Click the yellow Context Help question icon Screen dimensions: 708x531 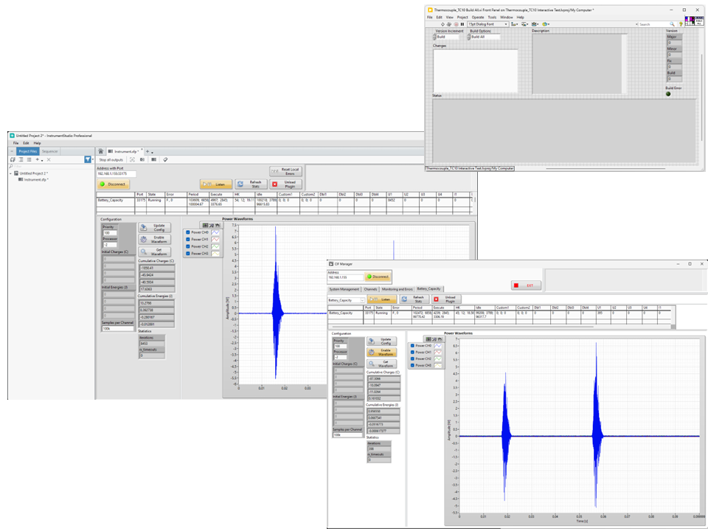point(681,24)
